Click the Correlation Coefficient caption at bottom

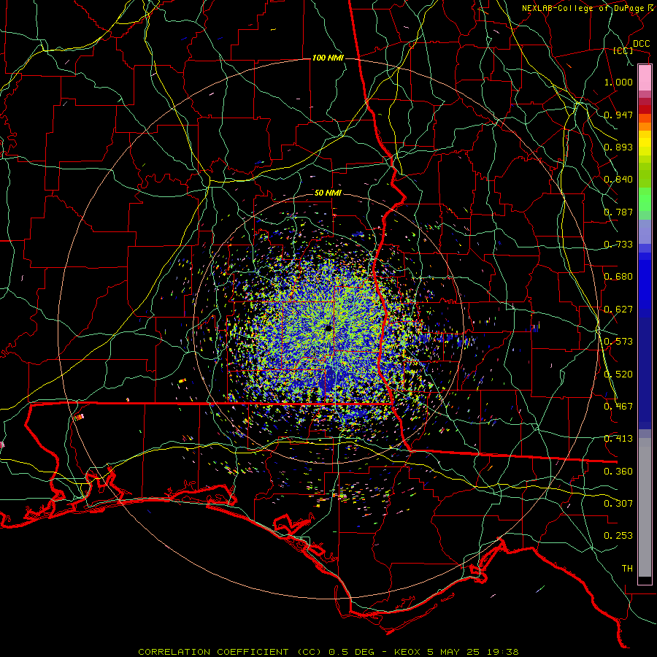point(328,652)
